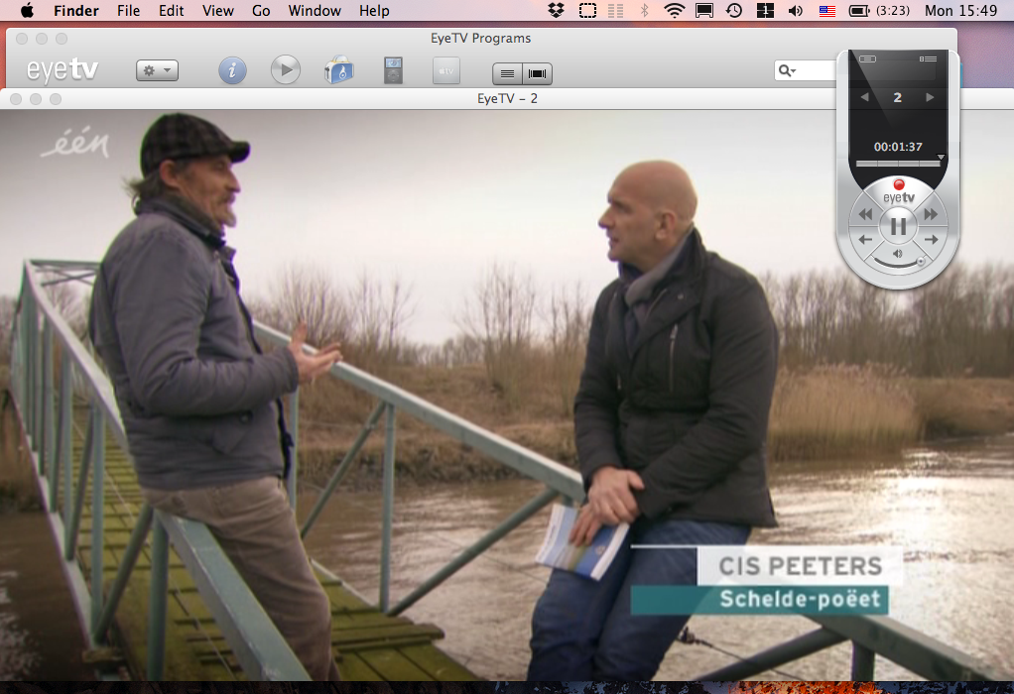
Task: Mute audio via the remote speaker icon
Action: coord(898,254)
